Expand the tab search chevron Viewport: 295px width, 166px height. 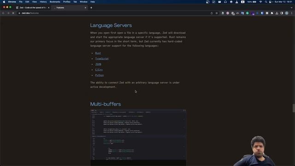tap(291, 8)
